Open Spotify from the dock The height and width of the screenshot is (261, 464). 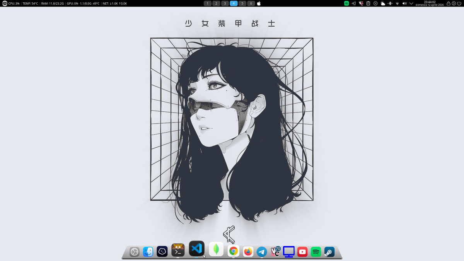[x=316, y=252]
